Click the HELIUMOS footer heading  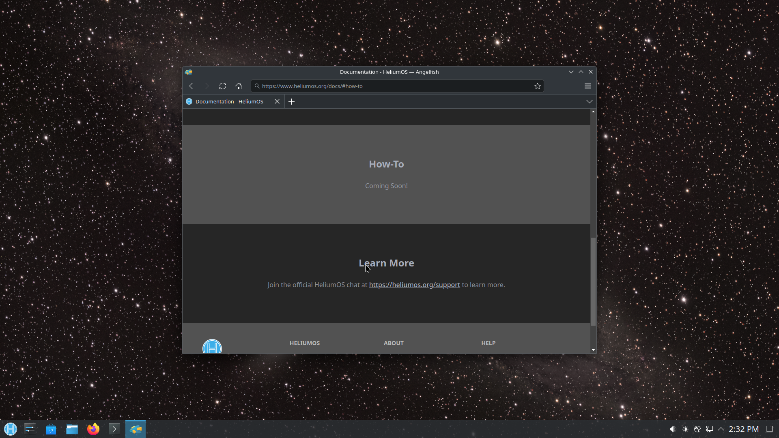pyautogui.click(x=305, y=343)
